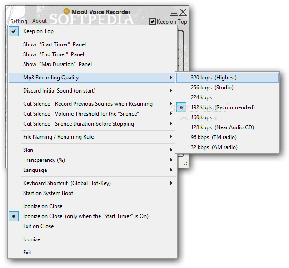Pick 128 kbps (Near Audio CD)
This screenshot has width=289, height=268.
(x=227, y=127)
